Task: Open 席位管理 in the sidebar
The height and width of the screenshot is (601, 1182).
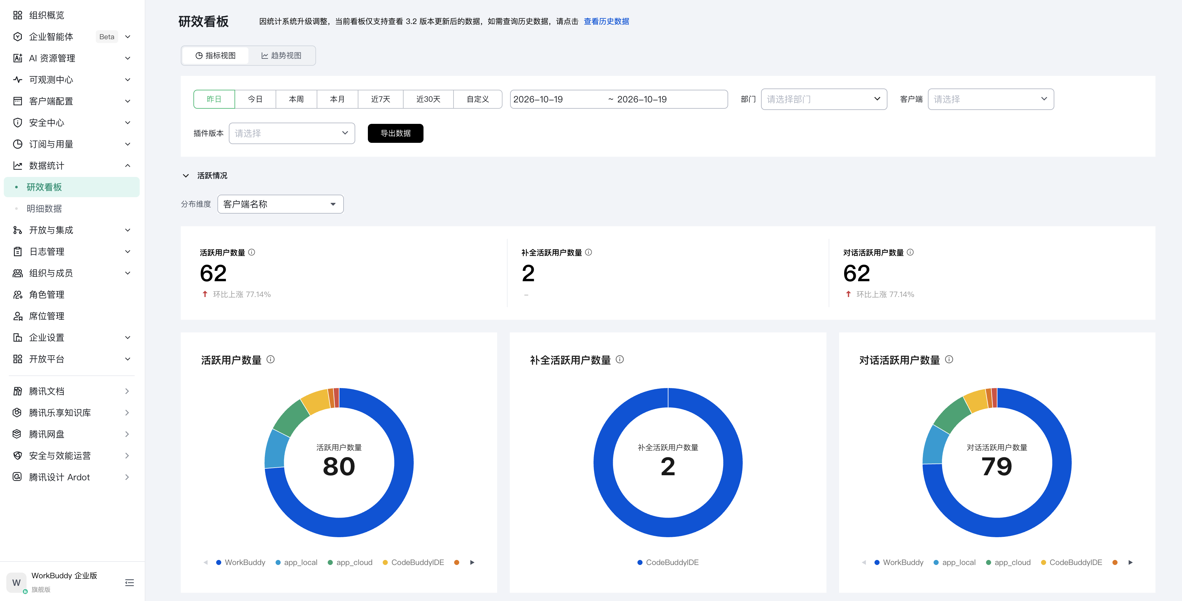Action: click(x=71, y=316)
